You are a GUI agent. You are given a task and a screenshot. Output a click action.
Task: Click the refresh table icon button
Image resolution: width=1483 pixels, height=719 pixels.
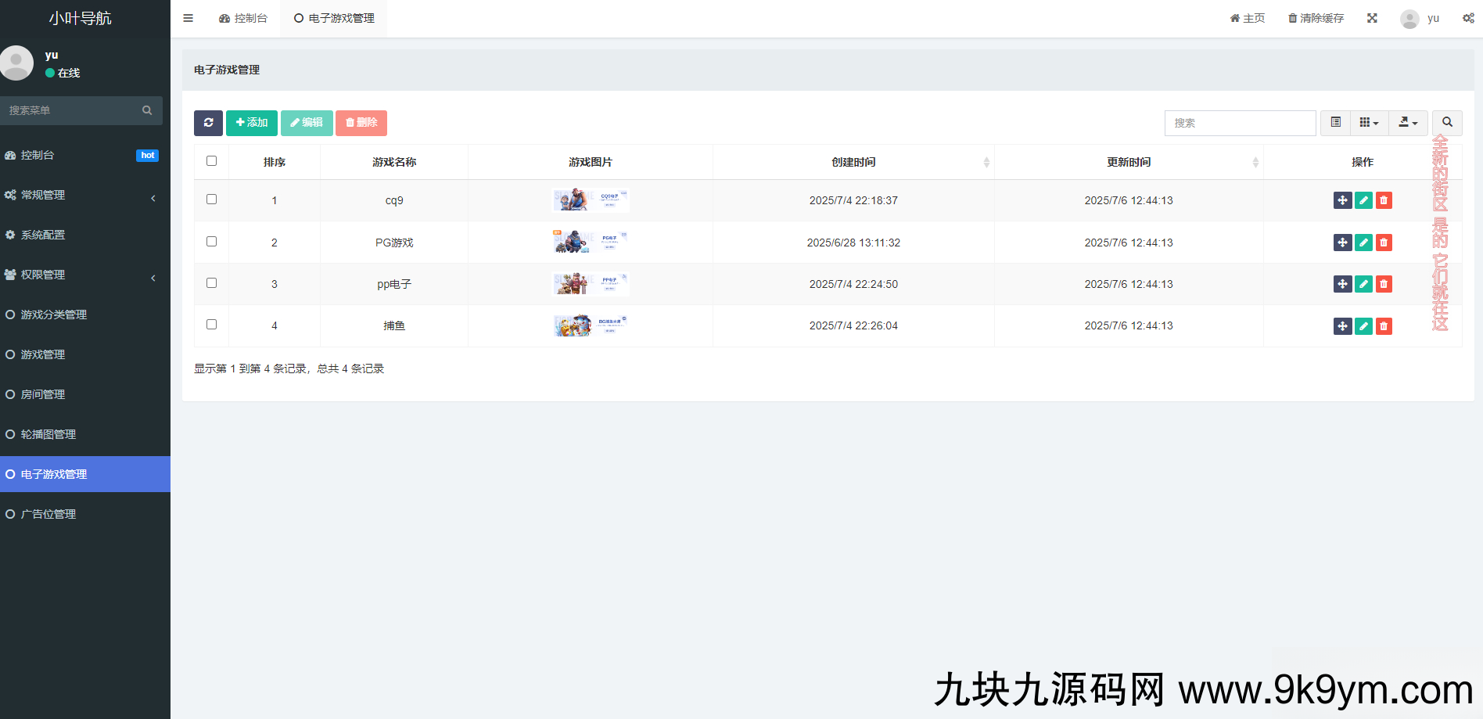(208, 123)
